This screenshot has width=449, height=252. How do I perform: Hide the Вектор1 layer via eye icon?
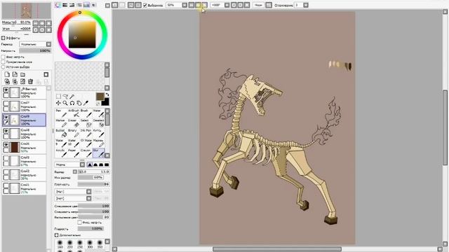[x=6, y=90]
